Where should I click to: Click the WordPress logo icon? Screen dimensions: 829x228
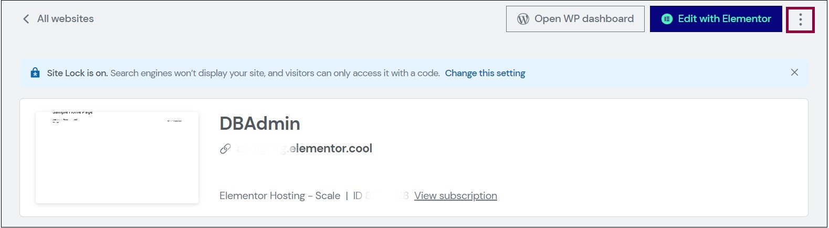click(523, 19)
